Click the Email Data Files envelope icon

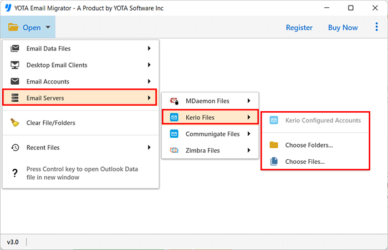click(15, 49)
